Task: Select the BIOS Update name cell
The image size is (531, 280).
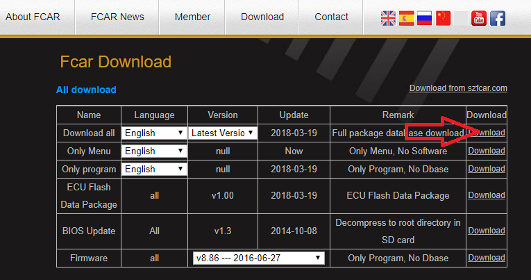Action: tap(89, 231)
